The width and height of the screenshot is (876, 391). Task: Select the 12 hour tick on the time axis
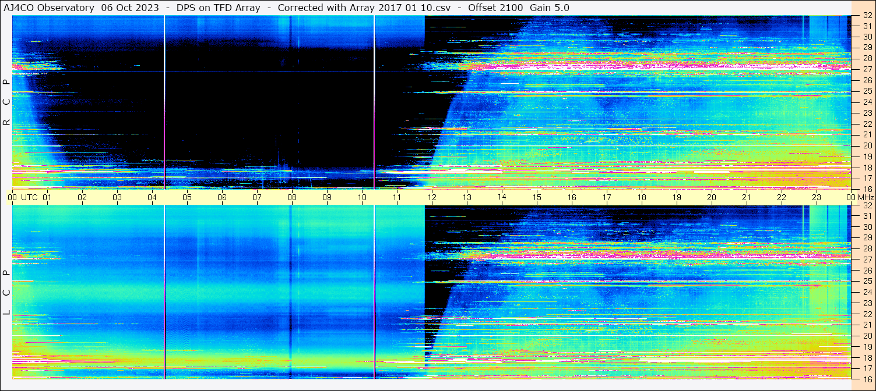point(432,197)
